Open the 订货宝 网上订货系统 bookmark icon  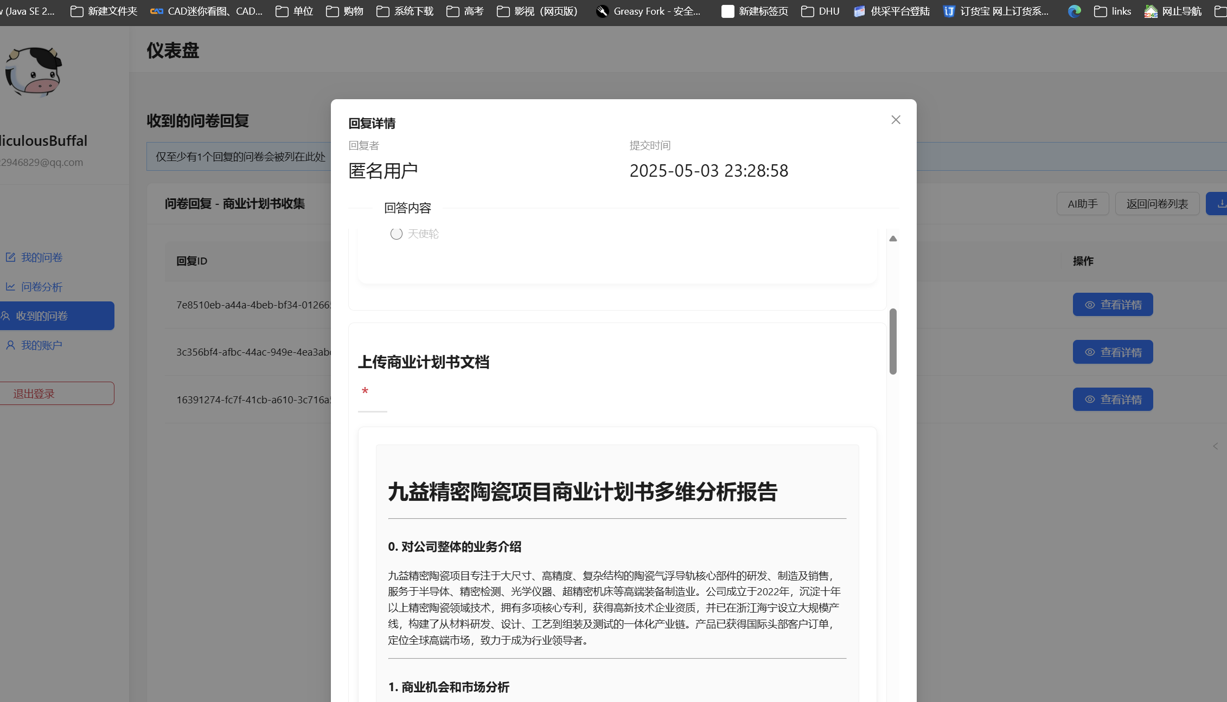949,11
